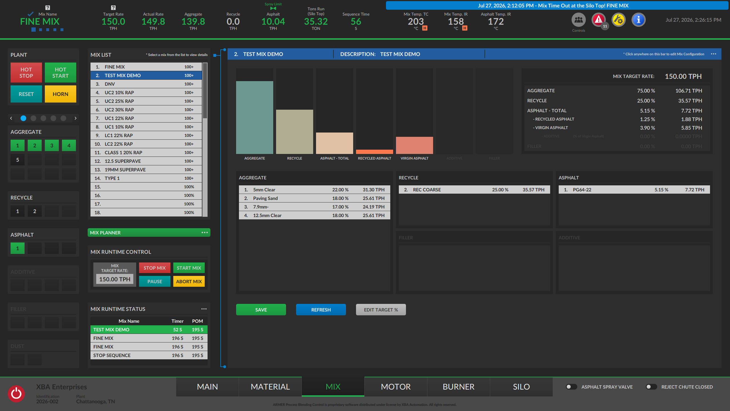Screen dimensions: 730x411
Task: Toggle recycle feeder 1
Action: [x=17, y=211]
